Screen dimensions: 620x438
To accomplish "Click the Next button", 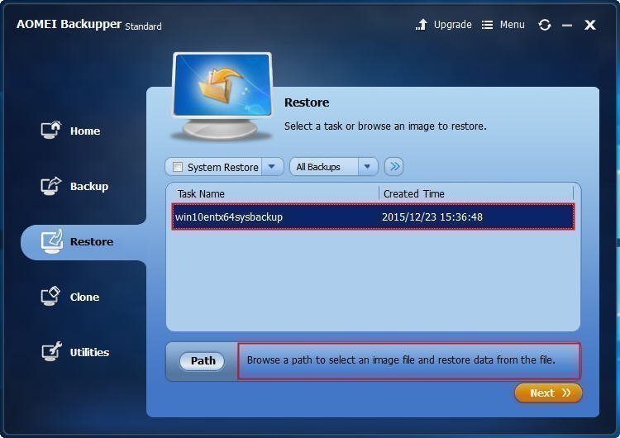I will [548, 393].
